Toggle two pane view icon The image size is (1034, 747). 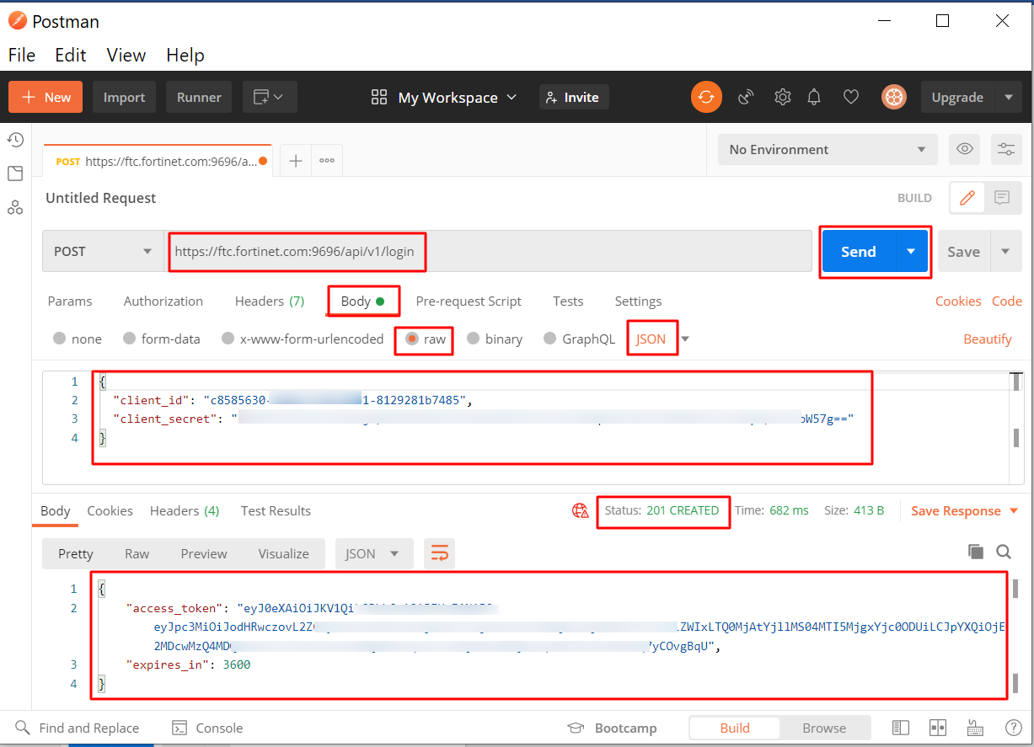[938, 728]
